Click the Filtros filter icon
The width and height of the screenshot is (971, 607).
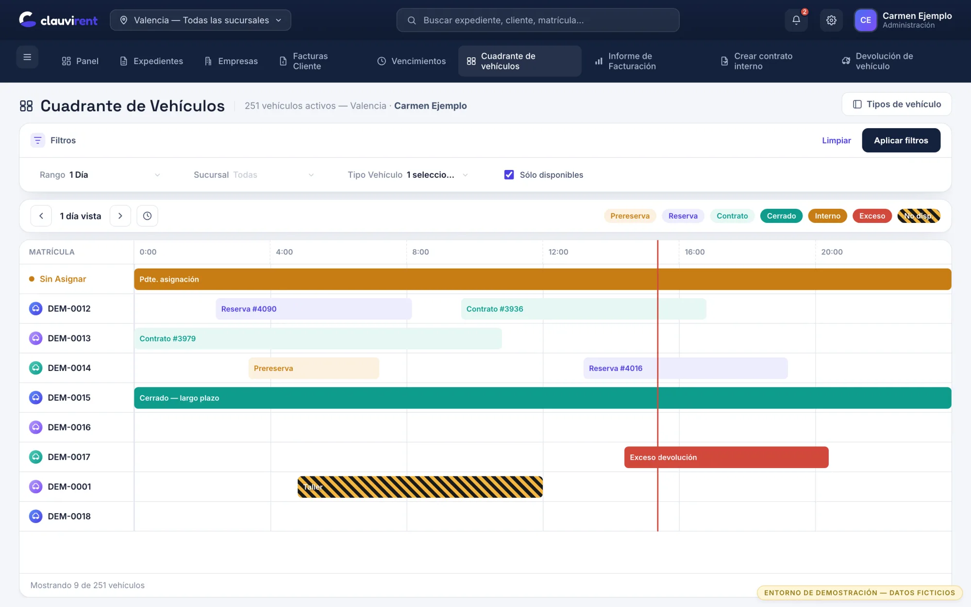coord(37,140)
